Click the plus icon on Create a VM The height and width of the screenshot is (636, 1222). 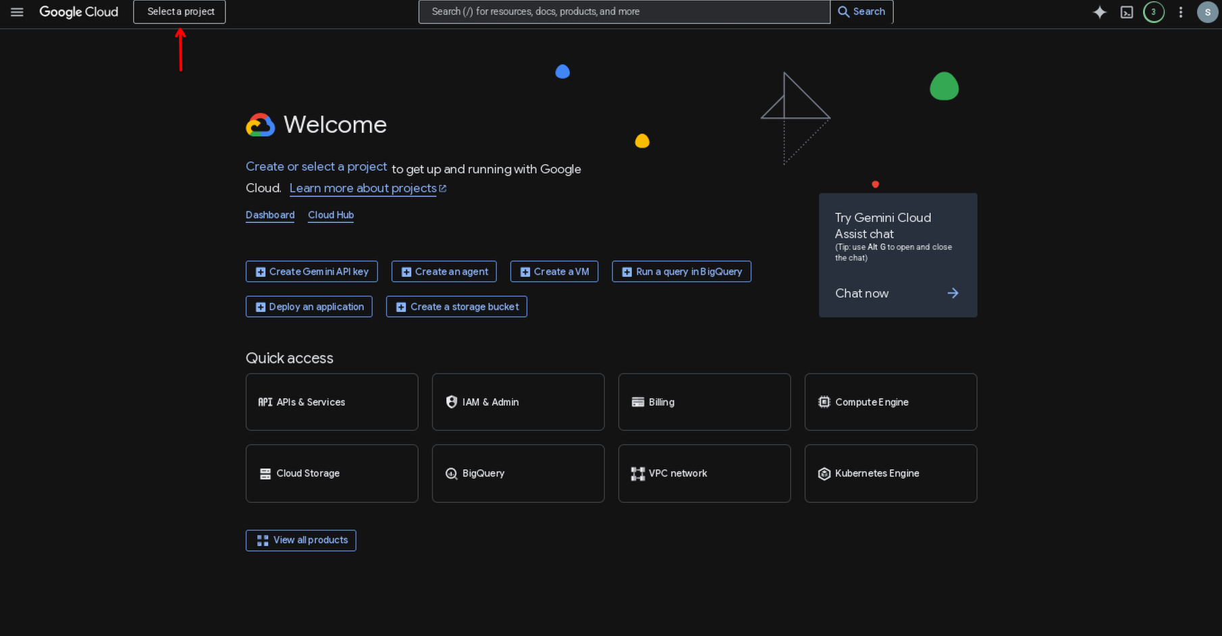tap(525, 272)
